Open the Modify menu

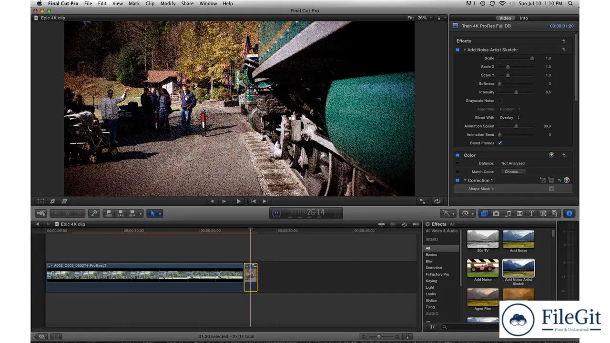[168, 3]
